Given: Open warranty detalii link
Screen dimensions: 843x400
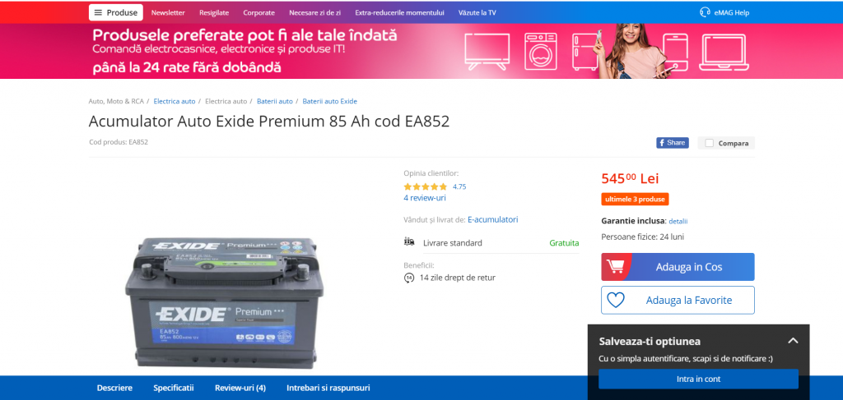Looking at the screenshot, I should click(678, 221).
